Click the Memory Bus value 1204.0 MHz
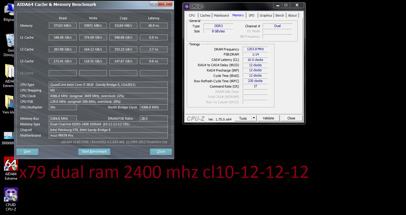Viewport: 406px width, 215px height. tap(63, 118)
